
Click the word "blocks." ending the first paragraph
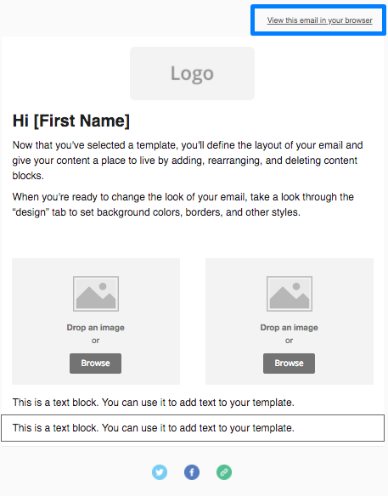(28, 176)
